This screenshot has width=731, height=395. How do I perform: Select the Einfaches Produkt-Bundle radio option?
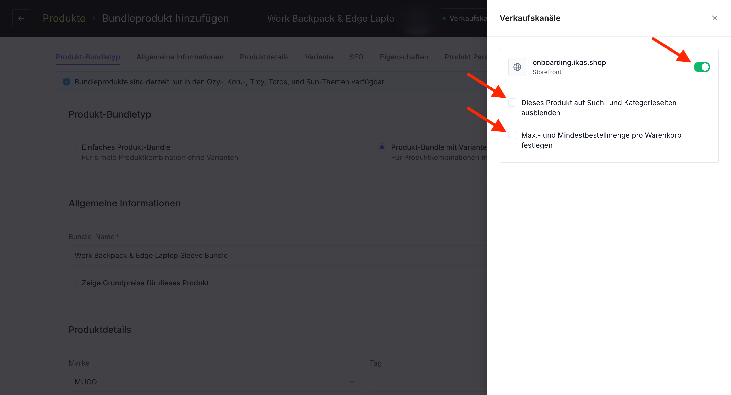[x=73, y=147]
